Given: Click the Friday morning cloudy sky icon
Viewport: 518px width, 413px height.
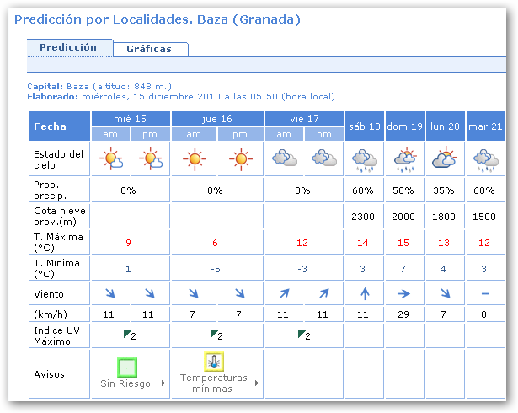Looking at the screenshot, I should 284,158.
